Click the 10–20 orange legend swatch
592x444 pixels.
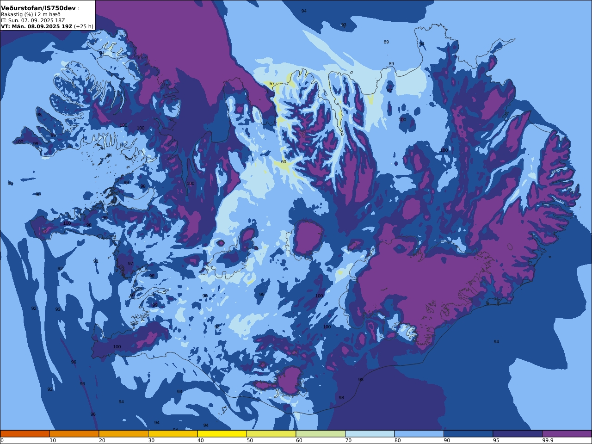pyautogui.click(x=74, y=434)
